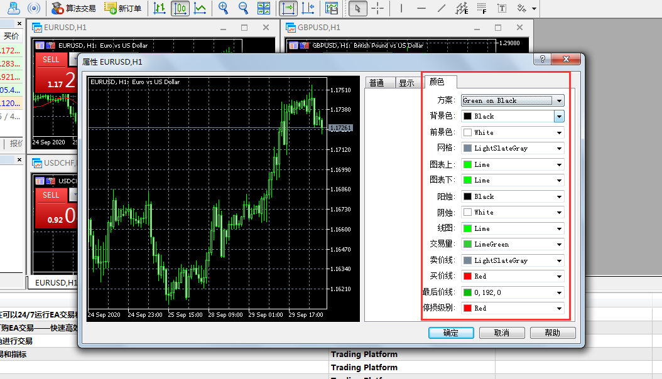This screenshot has height=379, width=662.
Task: Open a 新订单 new order
Action: pyautogui.click(x=122, y=8)
